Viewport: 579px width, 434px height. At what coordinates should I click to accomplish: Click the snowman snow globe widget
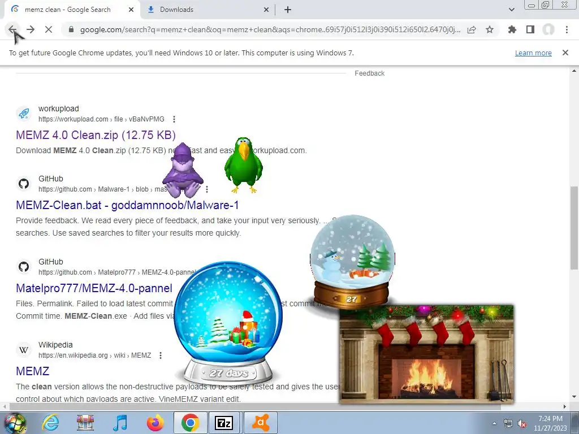[x=352, y=263]
